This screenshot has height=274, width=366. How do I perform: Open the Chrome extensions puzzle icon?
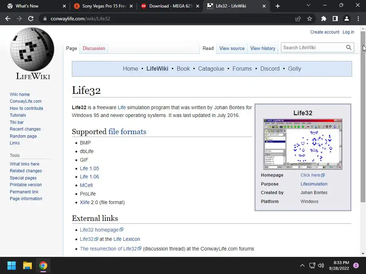(324, 19)
